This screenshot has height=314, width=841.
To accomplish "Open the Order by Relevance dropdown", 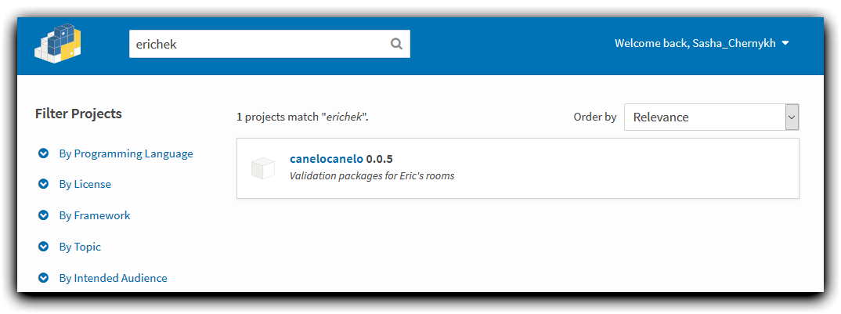I will pyautogui.click(x=711, y=117).
